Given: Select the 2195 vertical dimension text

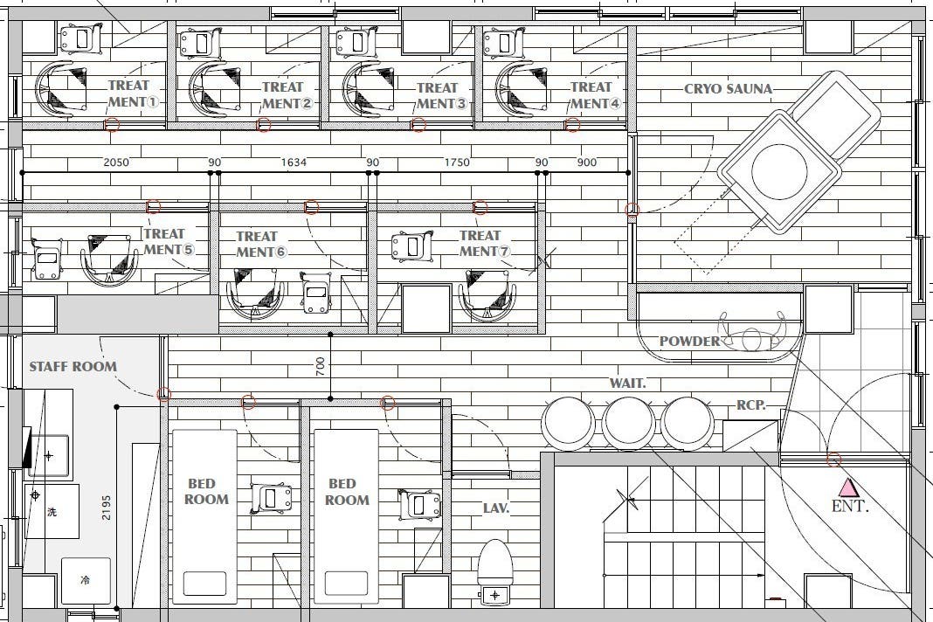Looking at the screenshot, I should point(107,506).
